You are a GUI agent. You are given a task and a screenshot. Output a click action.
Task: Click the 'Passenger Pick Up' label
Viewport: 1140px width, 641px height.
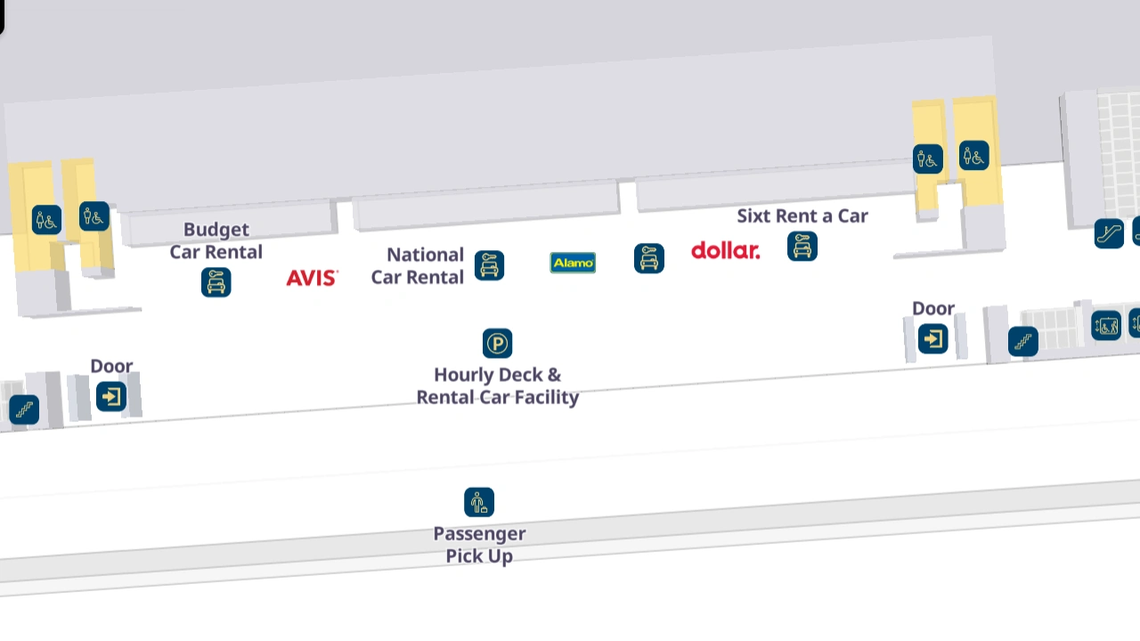coord(479,545)
